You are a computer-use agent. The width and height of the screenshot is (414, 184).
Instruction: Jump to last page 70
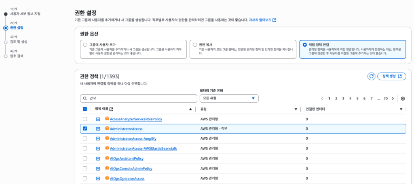point(385,98)
